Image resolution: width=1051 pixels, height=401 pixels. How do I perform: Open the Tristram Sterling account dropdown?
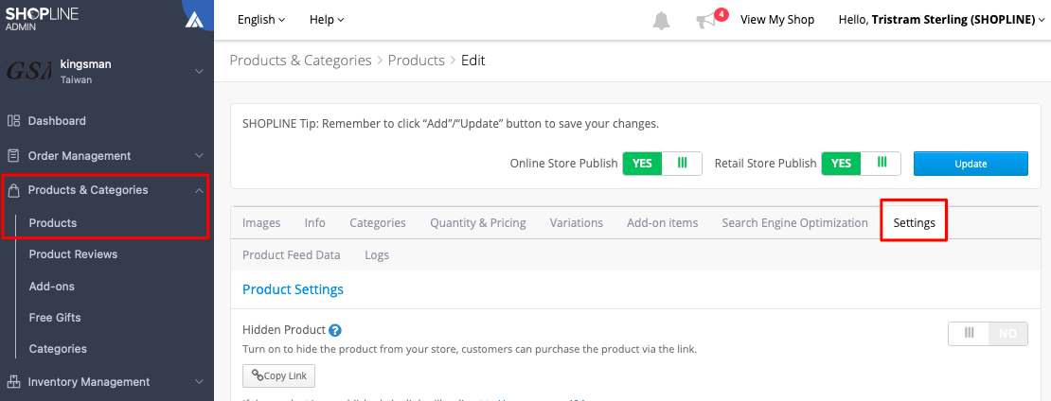point(942,20)
